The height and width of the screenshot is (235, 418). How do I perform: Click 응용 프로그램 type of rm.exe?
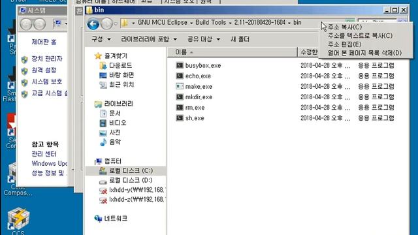[x=376, y=108]
